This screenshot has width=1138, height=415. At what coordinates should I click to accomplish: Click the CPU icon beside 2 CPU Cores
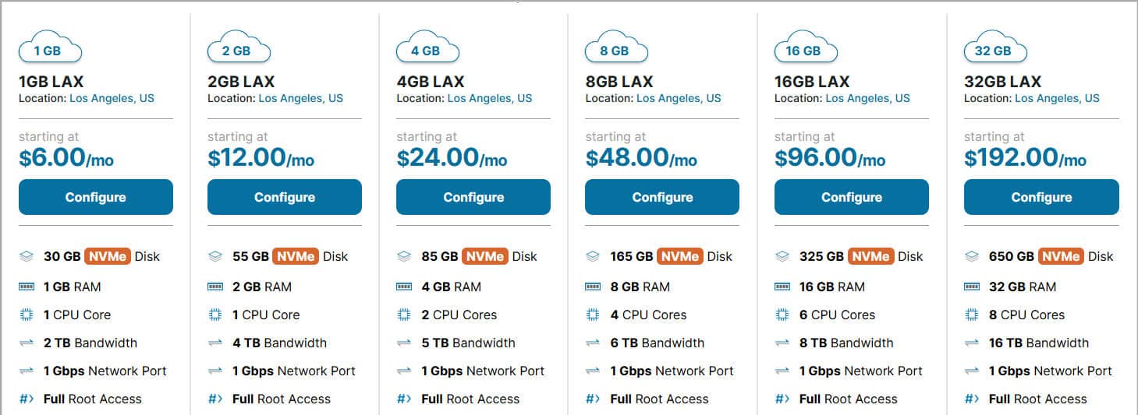tap(404, 315)
